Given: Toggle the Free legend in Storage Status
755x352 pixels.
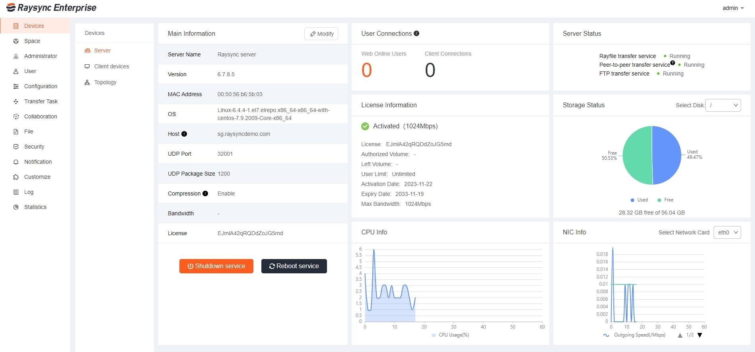Looking at the screenshot, I should pyautogui.click(x=665, y=200).
